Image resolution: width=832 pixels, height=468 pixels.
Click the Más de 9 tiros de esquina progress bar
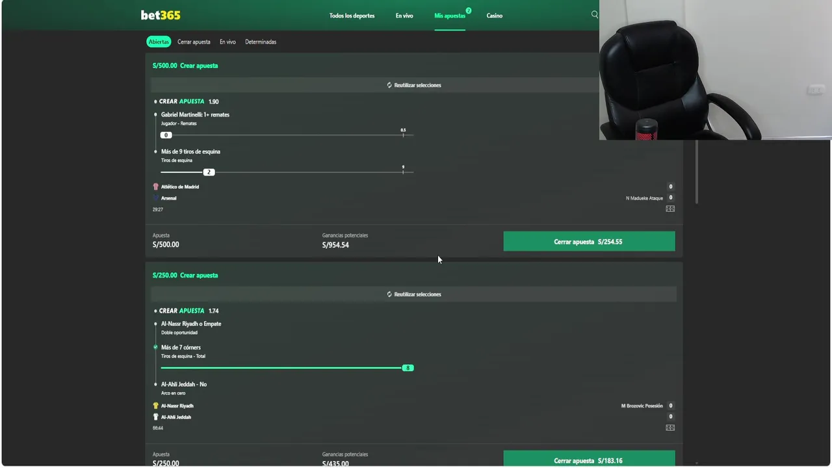click(x=287, y=172)
